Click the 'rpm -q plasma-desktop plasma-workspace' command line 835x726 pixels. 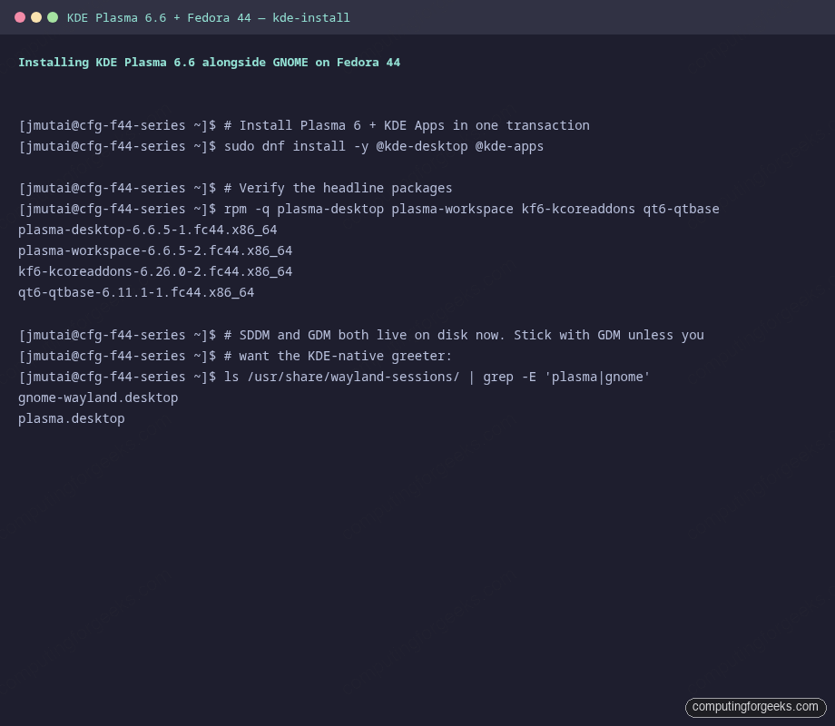pyautogui.click(x=472, y=209)
